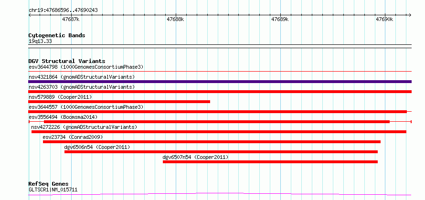Click the 47689k ruler tick label

tap(280, 19)
